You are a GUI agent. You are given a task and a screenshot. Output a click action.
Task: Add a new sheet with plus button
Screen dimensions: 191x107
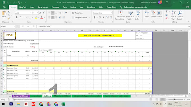136,96
